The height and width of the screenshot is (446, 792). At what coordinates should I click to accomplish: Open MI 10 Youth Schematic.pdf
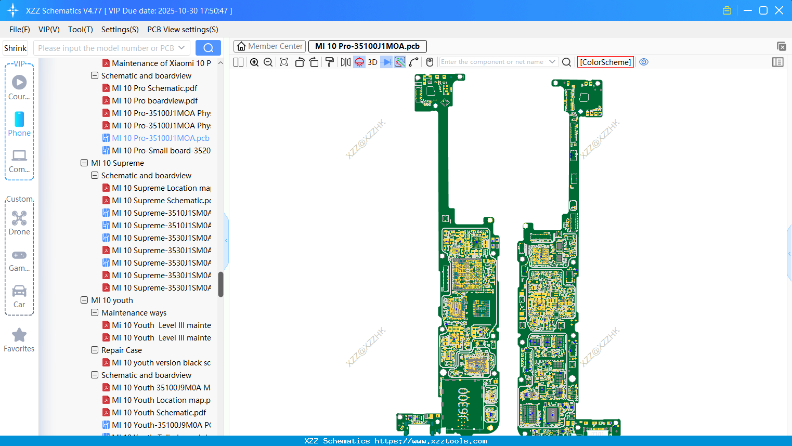coord(159,412)
